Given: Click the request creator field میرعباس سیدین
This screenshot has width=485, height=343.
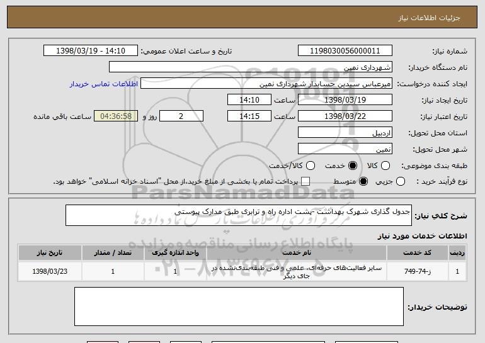Looking at the screenshot, I should 266,84.
